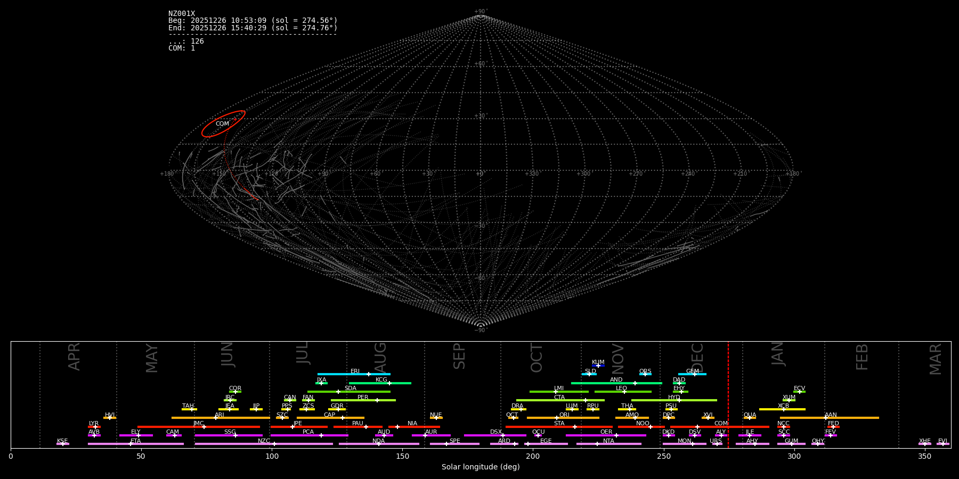This screenshot has width=959, height=479.
Task: Select the ORI orange shower bar
Action: (x=563, y=418)
